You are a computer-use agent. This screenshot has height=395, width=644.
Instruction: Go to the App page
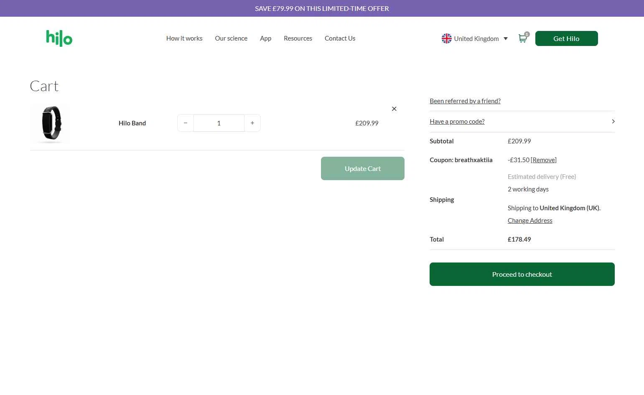[265, 38]
